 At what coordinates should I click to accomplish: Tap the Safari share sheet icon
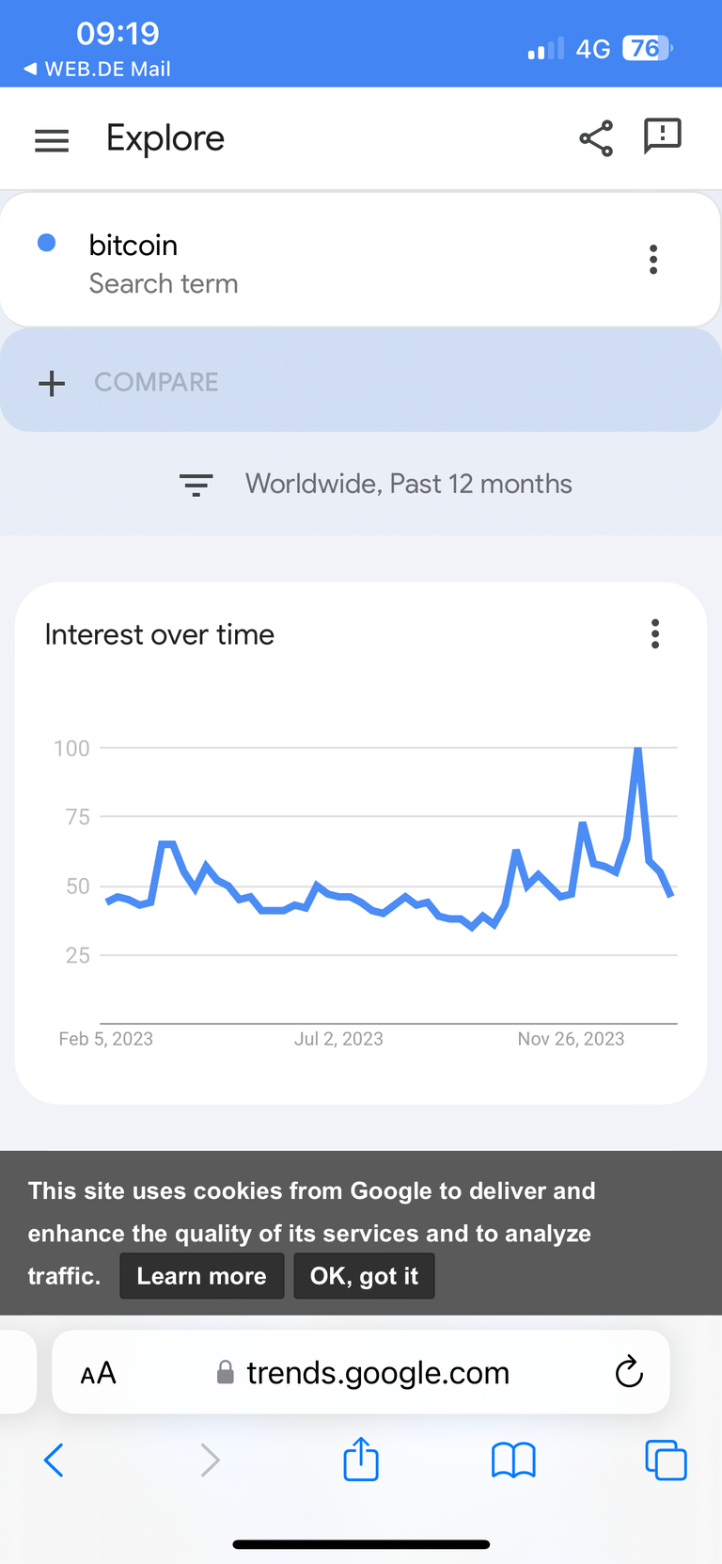point(361,1459)
